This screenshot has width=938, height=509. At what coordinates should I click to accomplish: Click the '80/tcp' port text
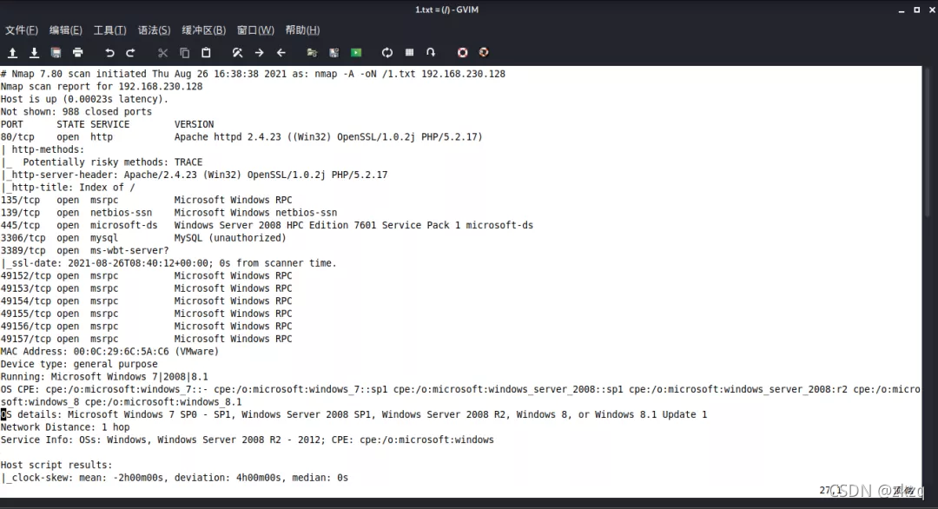17,137
